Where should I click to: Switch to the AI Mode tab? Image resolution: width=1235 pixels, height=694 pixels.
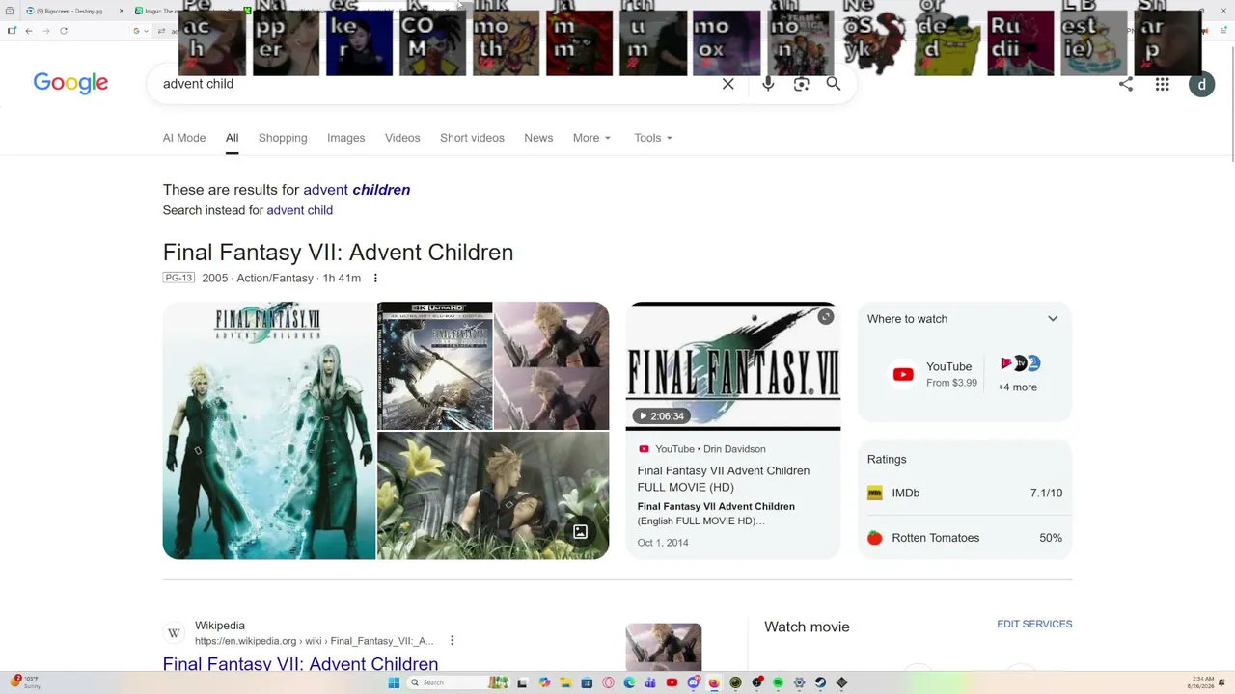tap(184, 138)
